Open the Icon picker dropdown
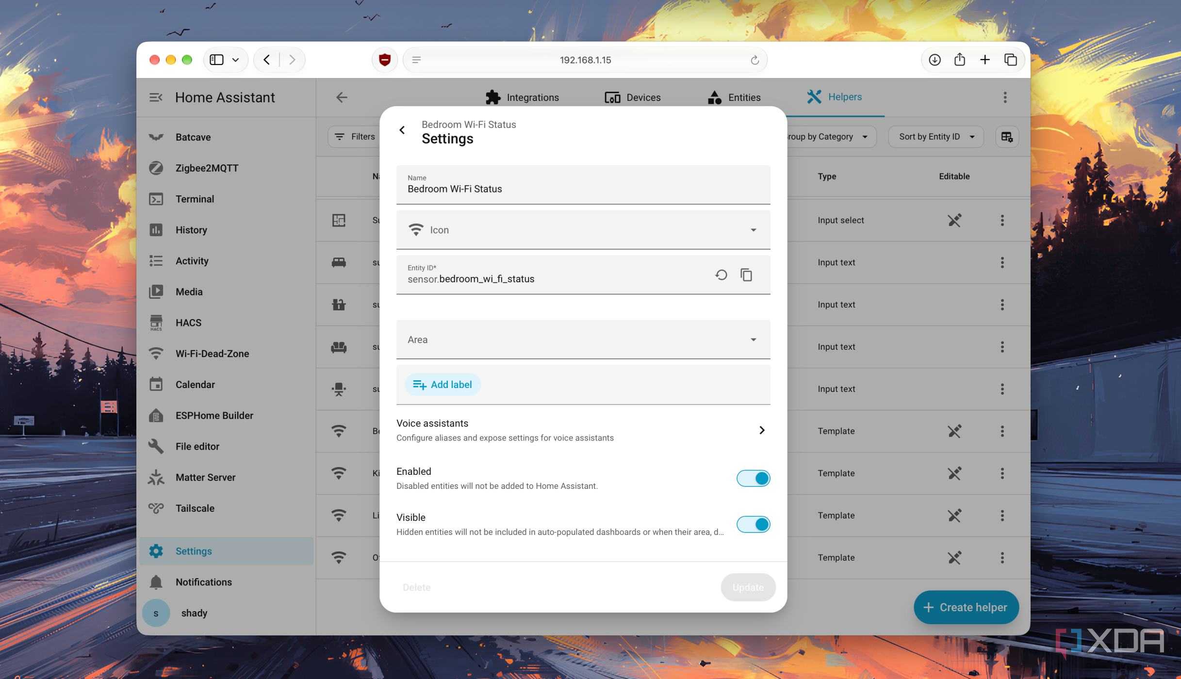 pos(583,230)
